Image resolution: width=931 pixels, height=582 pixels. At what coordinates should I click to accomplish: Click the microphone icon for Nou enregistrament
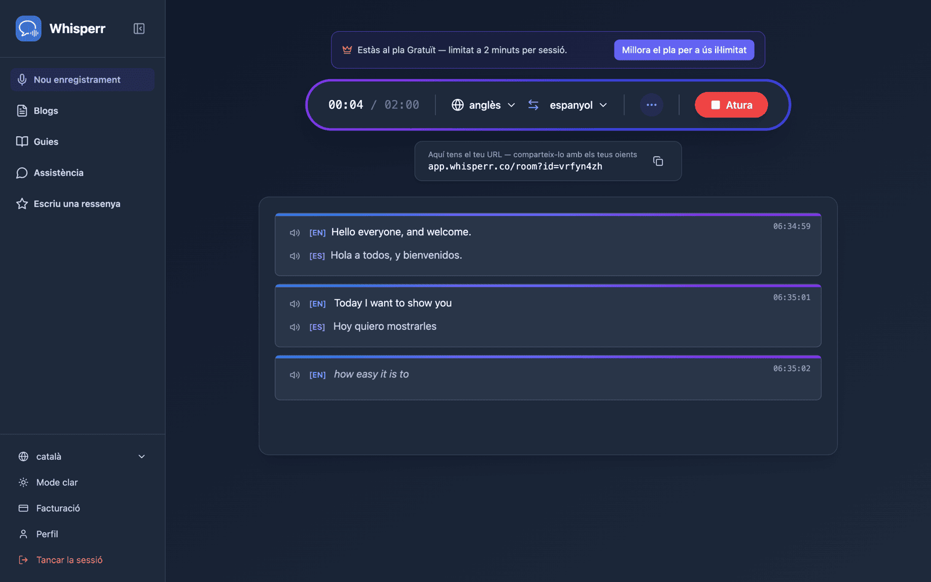point(22,80)
